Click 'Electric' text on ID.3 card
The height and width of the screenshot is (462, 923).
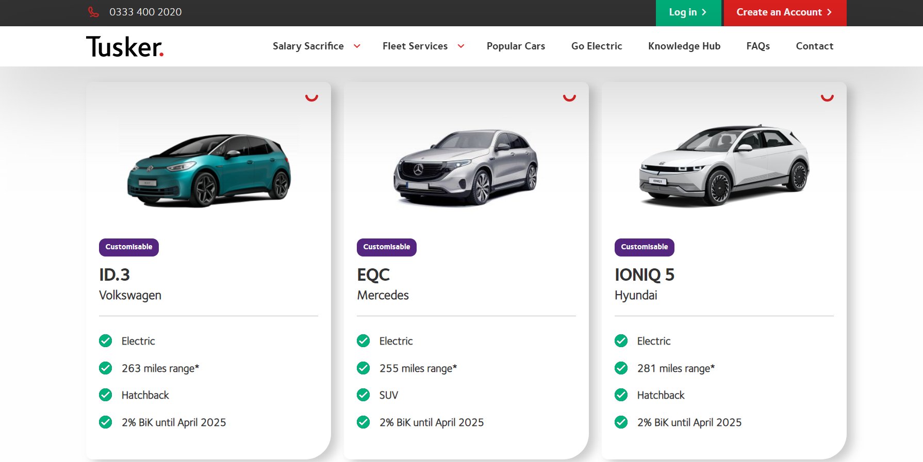tap(138, 341)
